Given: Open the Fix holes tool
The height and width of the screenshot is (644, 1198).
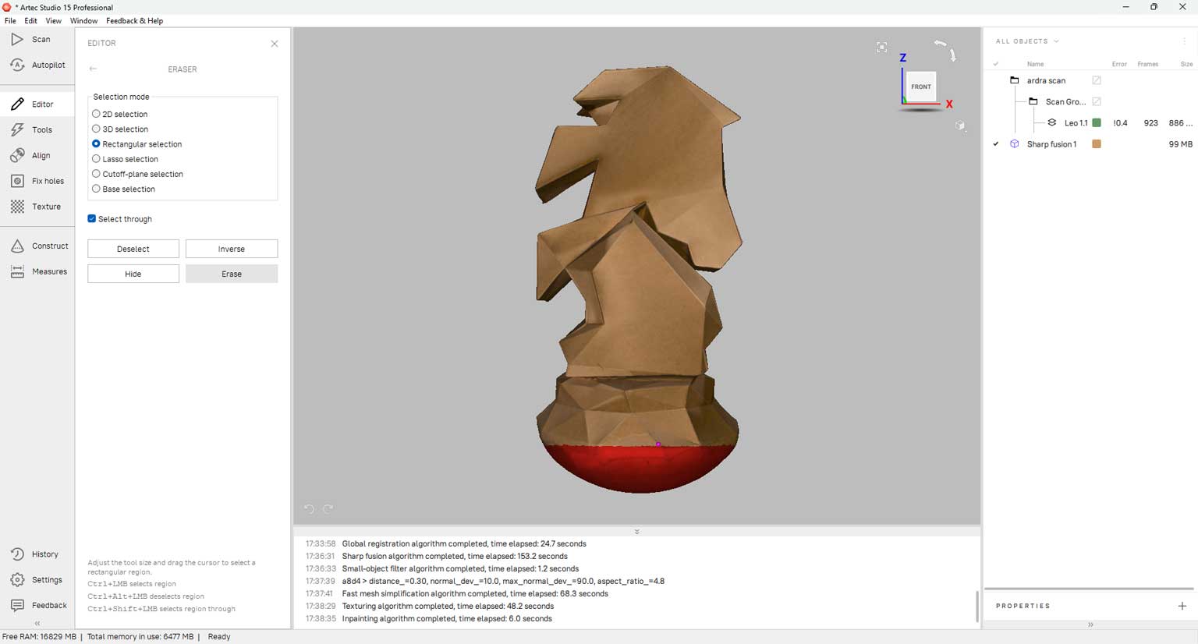Looking at the screenshot, I should [37, 181].
